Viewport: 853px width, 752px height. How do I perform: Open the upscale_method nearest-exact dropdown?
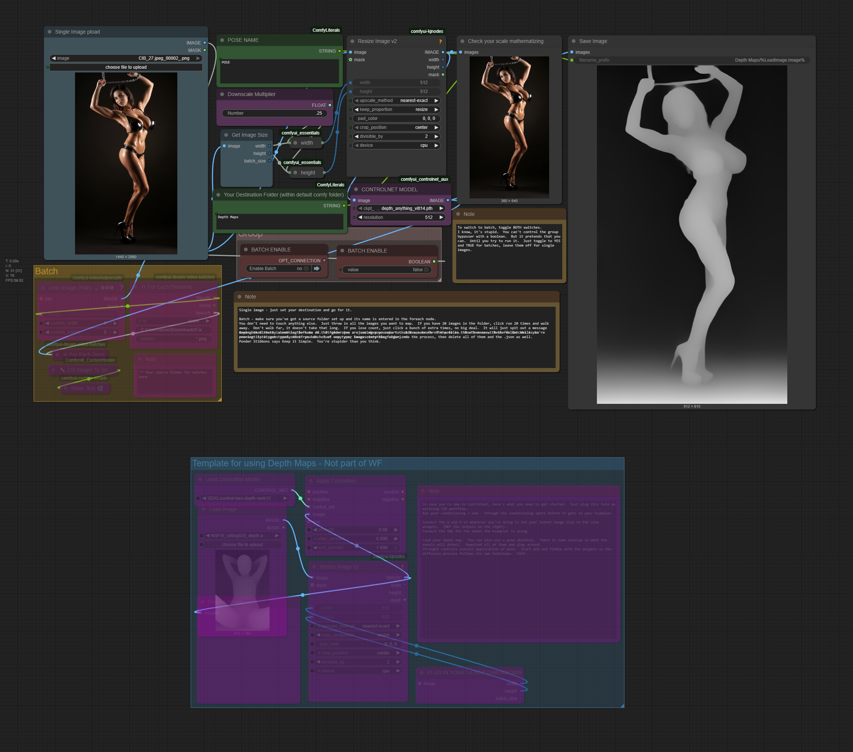click(396, 100)
